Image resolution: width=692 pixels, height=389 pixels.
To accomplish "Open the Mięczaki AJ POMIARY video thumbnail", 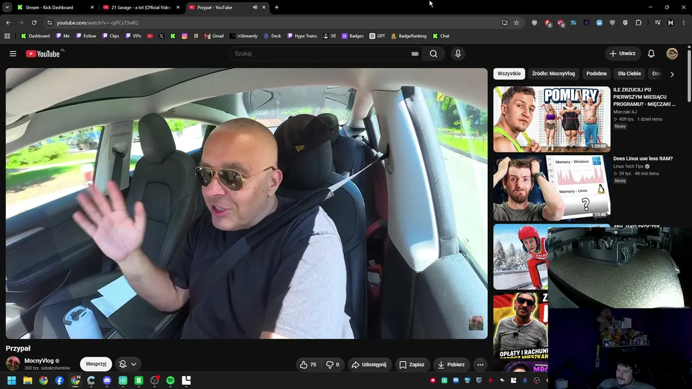I will (551, 119).
